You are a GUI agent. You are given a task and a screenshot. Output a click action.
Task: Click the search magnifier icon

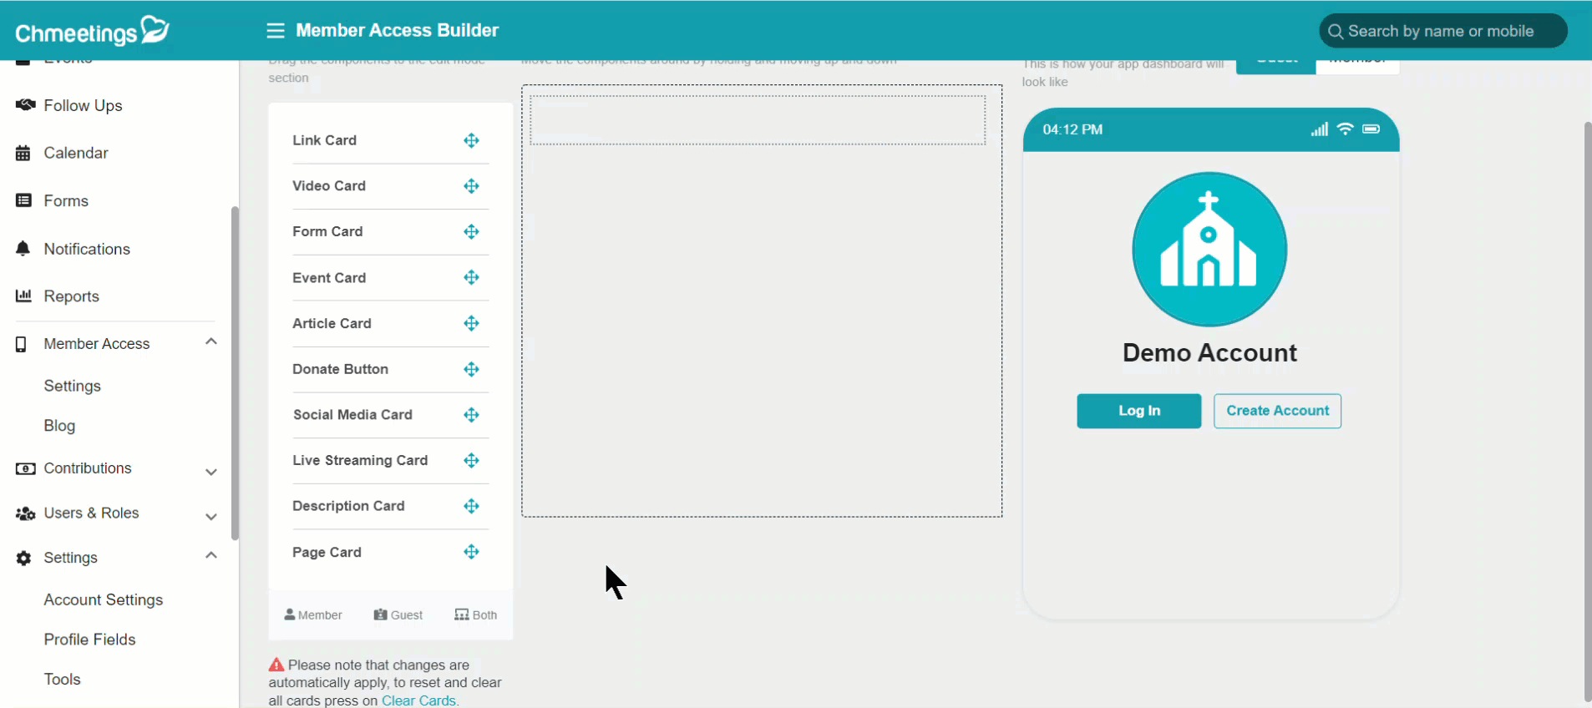pyautogui.click(x=1336, y=32)
